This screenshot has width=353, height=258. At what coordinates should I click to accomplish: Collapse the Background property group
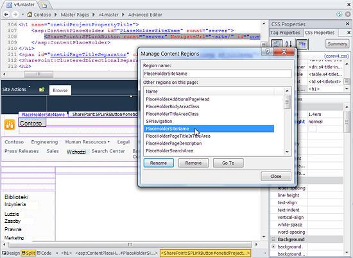pos(273,239)
